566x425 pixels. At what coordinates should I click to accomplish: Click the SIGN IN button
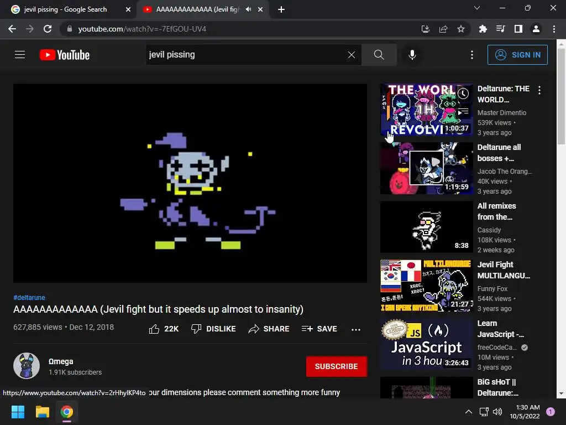517,55
